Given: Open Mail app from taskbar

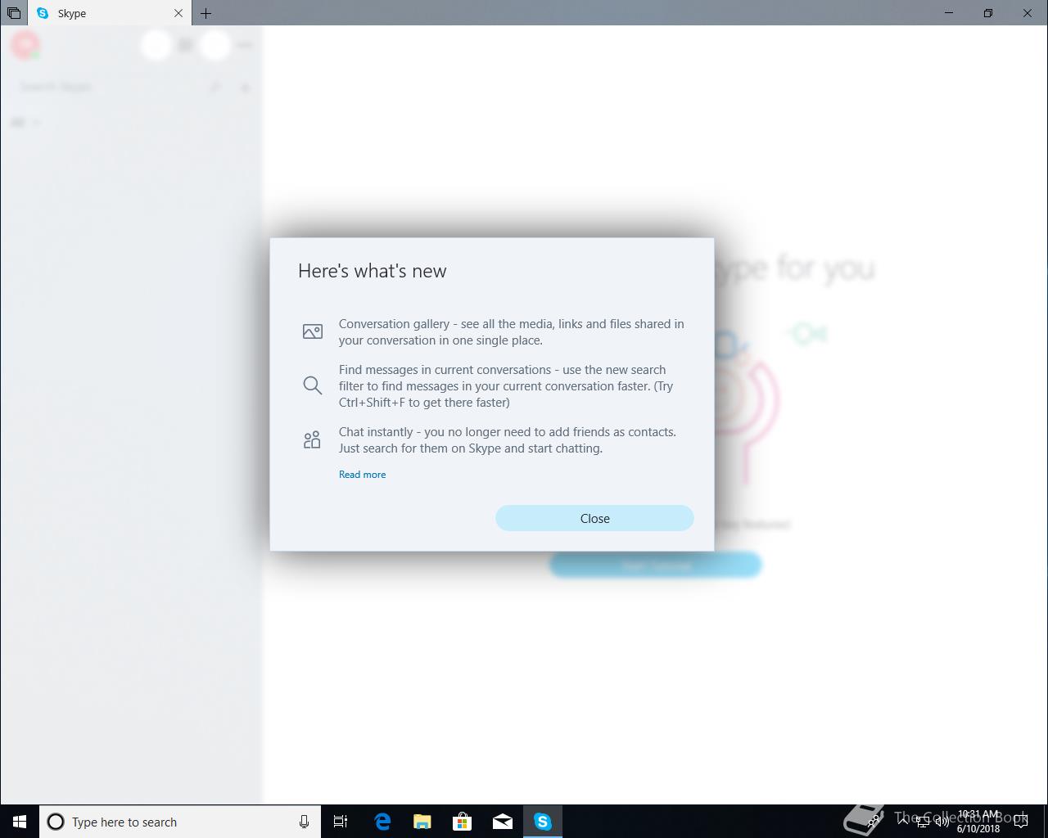Looking at the screenshot, I should click(x=503, y=822).
